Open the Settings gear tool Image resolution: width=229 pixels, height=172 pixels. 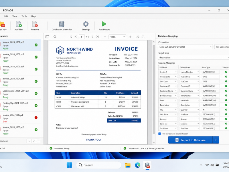(x=86, y=26)
